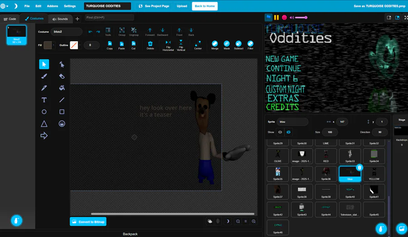Click Back to Home button

pyautogui.click(x=205, y=6)
